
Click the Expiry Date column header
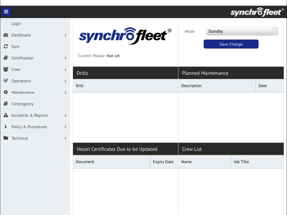(x=164, y=162)
